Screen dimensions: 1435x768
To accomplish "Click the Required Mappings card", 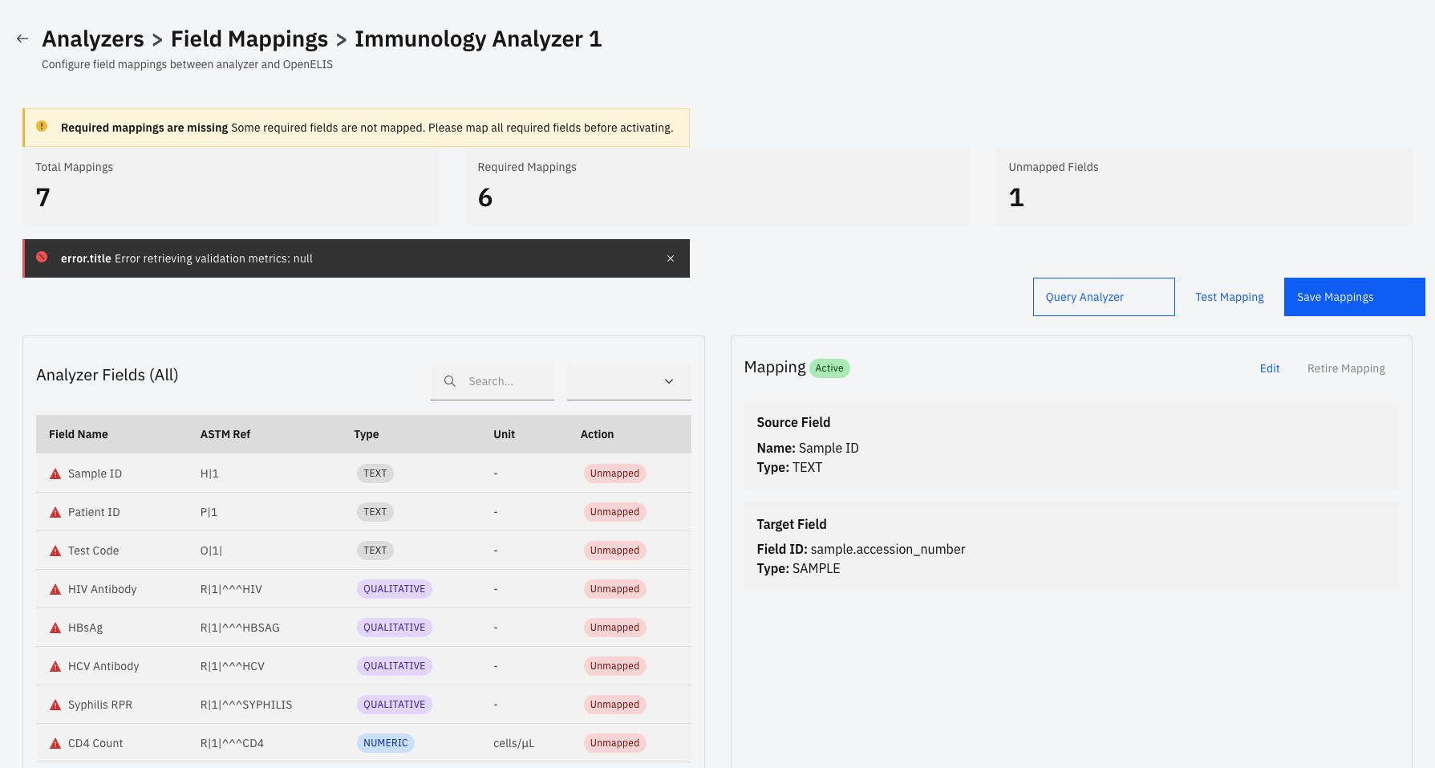I will (717, 186).
